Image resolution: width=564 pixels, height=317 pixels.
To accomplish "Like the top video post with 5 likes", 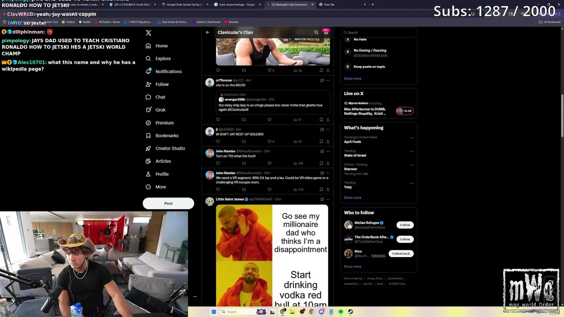I will 271,70.
